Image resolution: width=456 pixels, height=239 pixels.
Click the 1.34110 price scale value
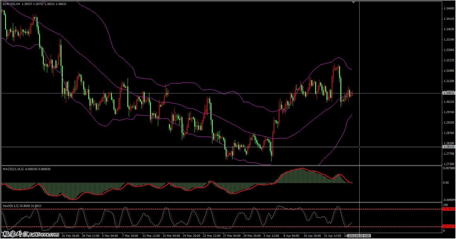tap(449, 19)
